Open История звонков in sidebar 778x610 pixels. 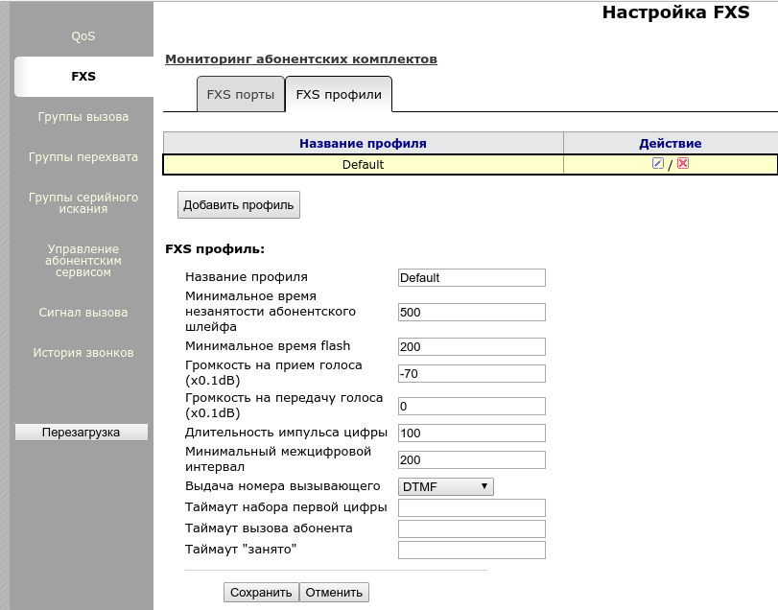tap(83, 353)
